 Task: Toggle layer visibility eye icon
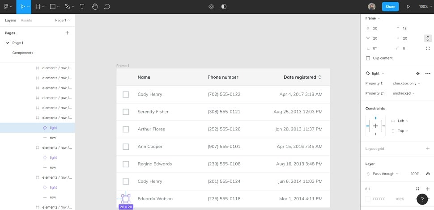(x=428, y=174)
